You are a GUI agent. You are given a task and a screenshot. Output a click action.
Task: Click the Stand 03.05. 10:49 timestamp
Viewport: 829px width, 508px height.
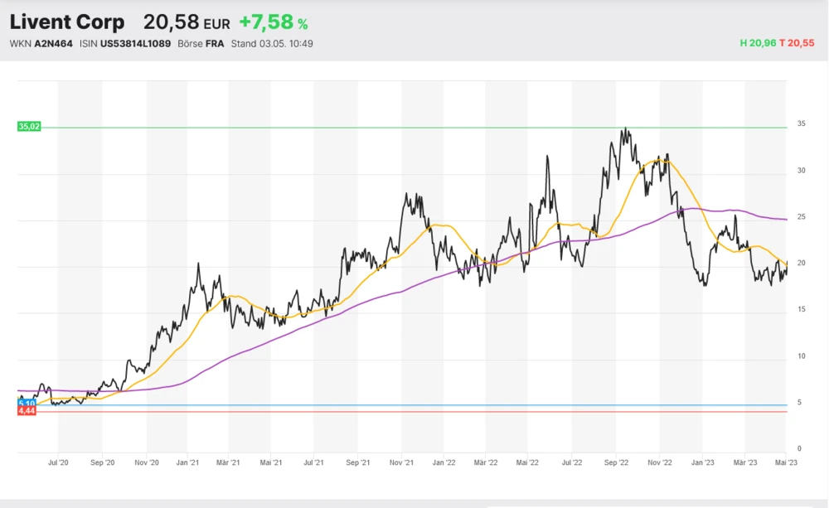272,43
